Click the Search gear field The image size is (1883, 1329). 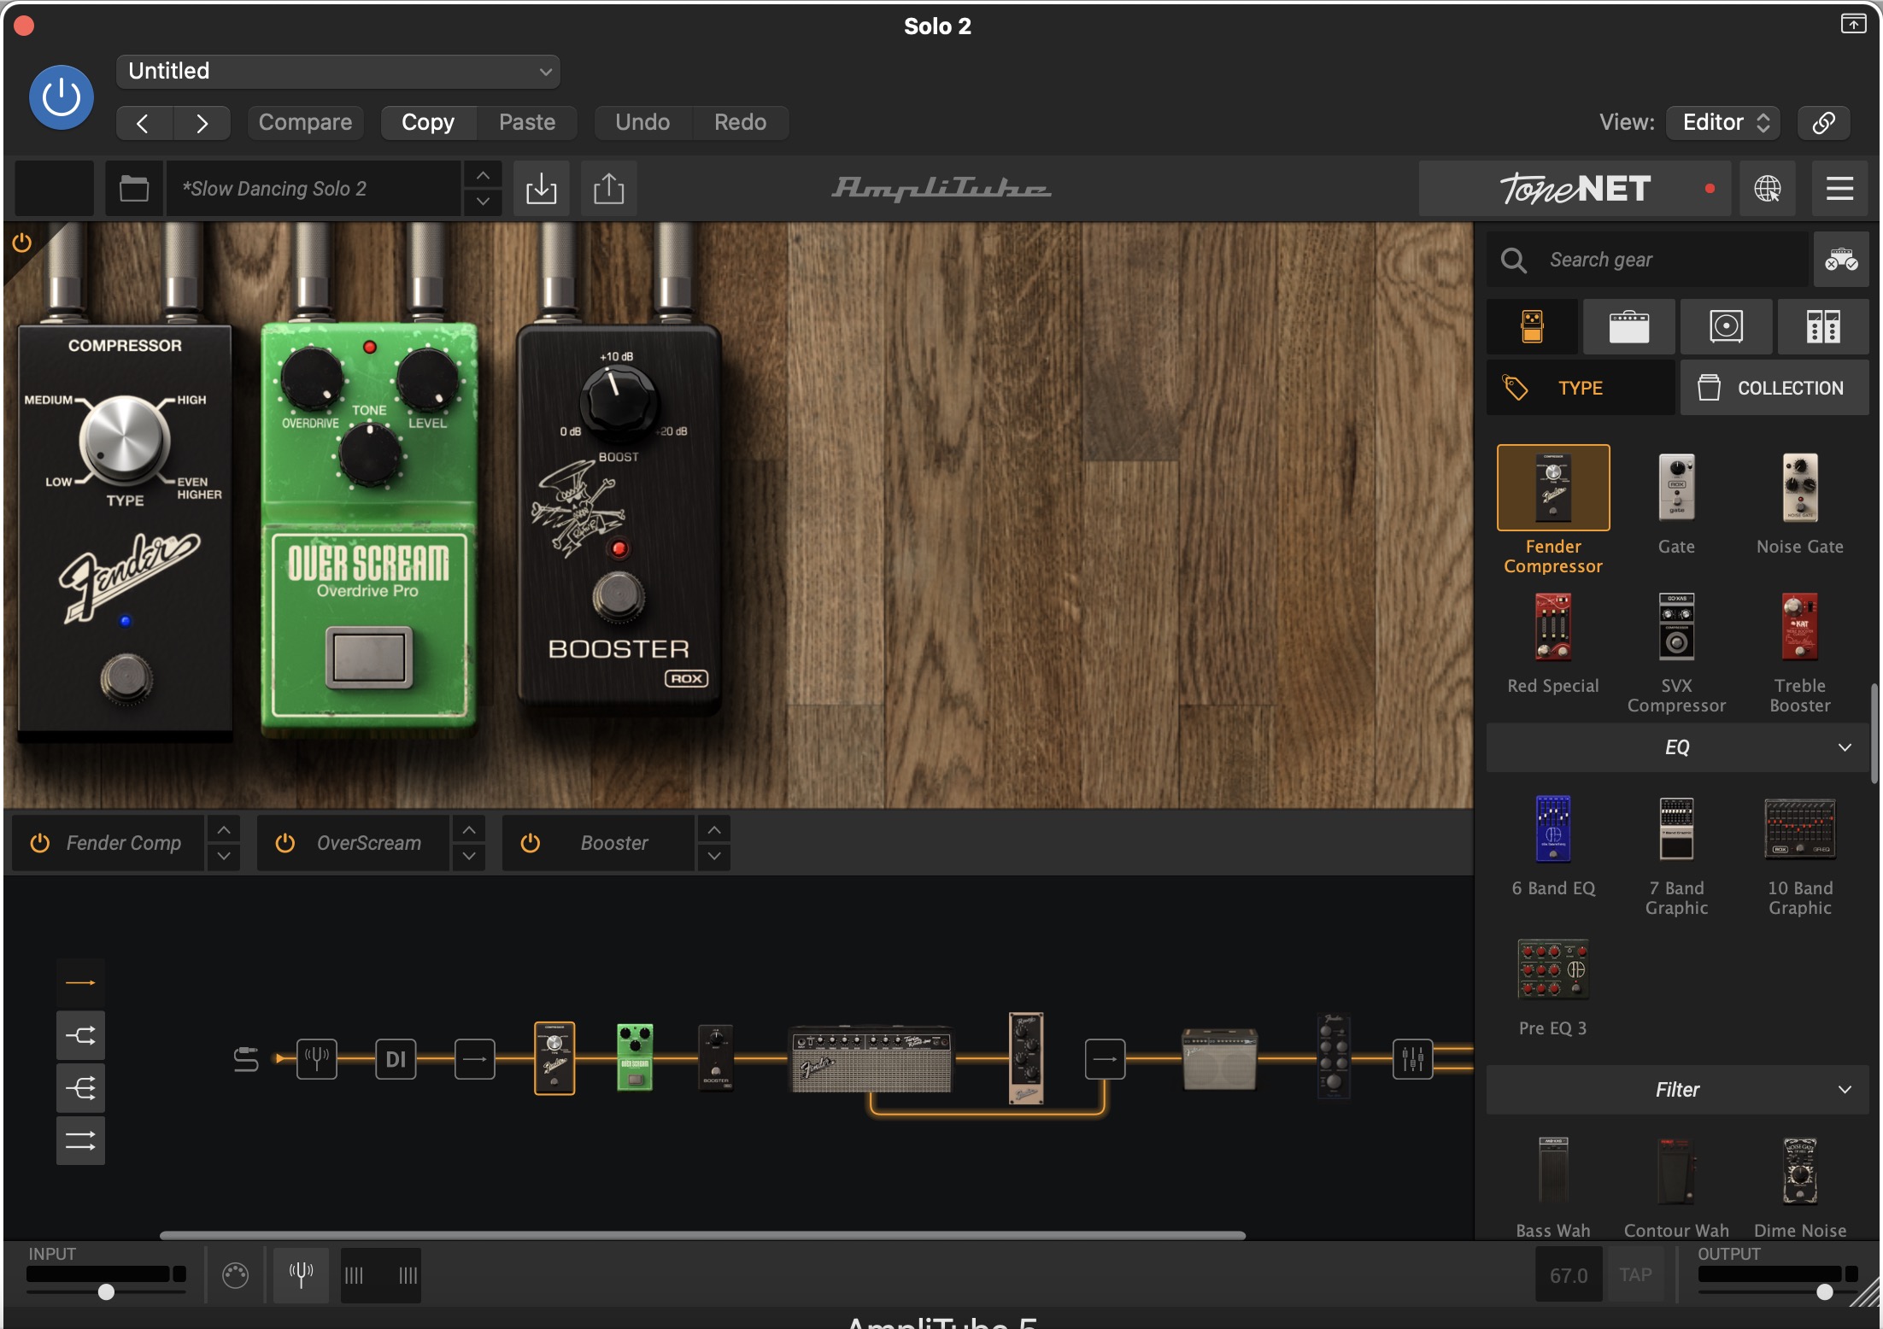[1649, 260]
